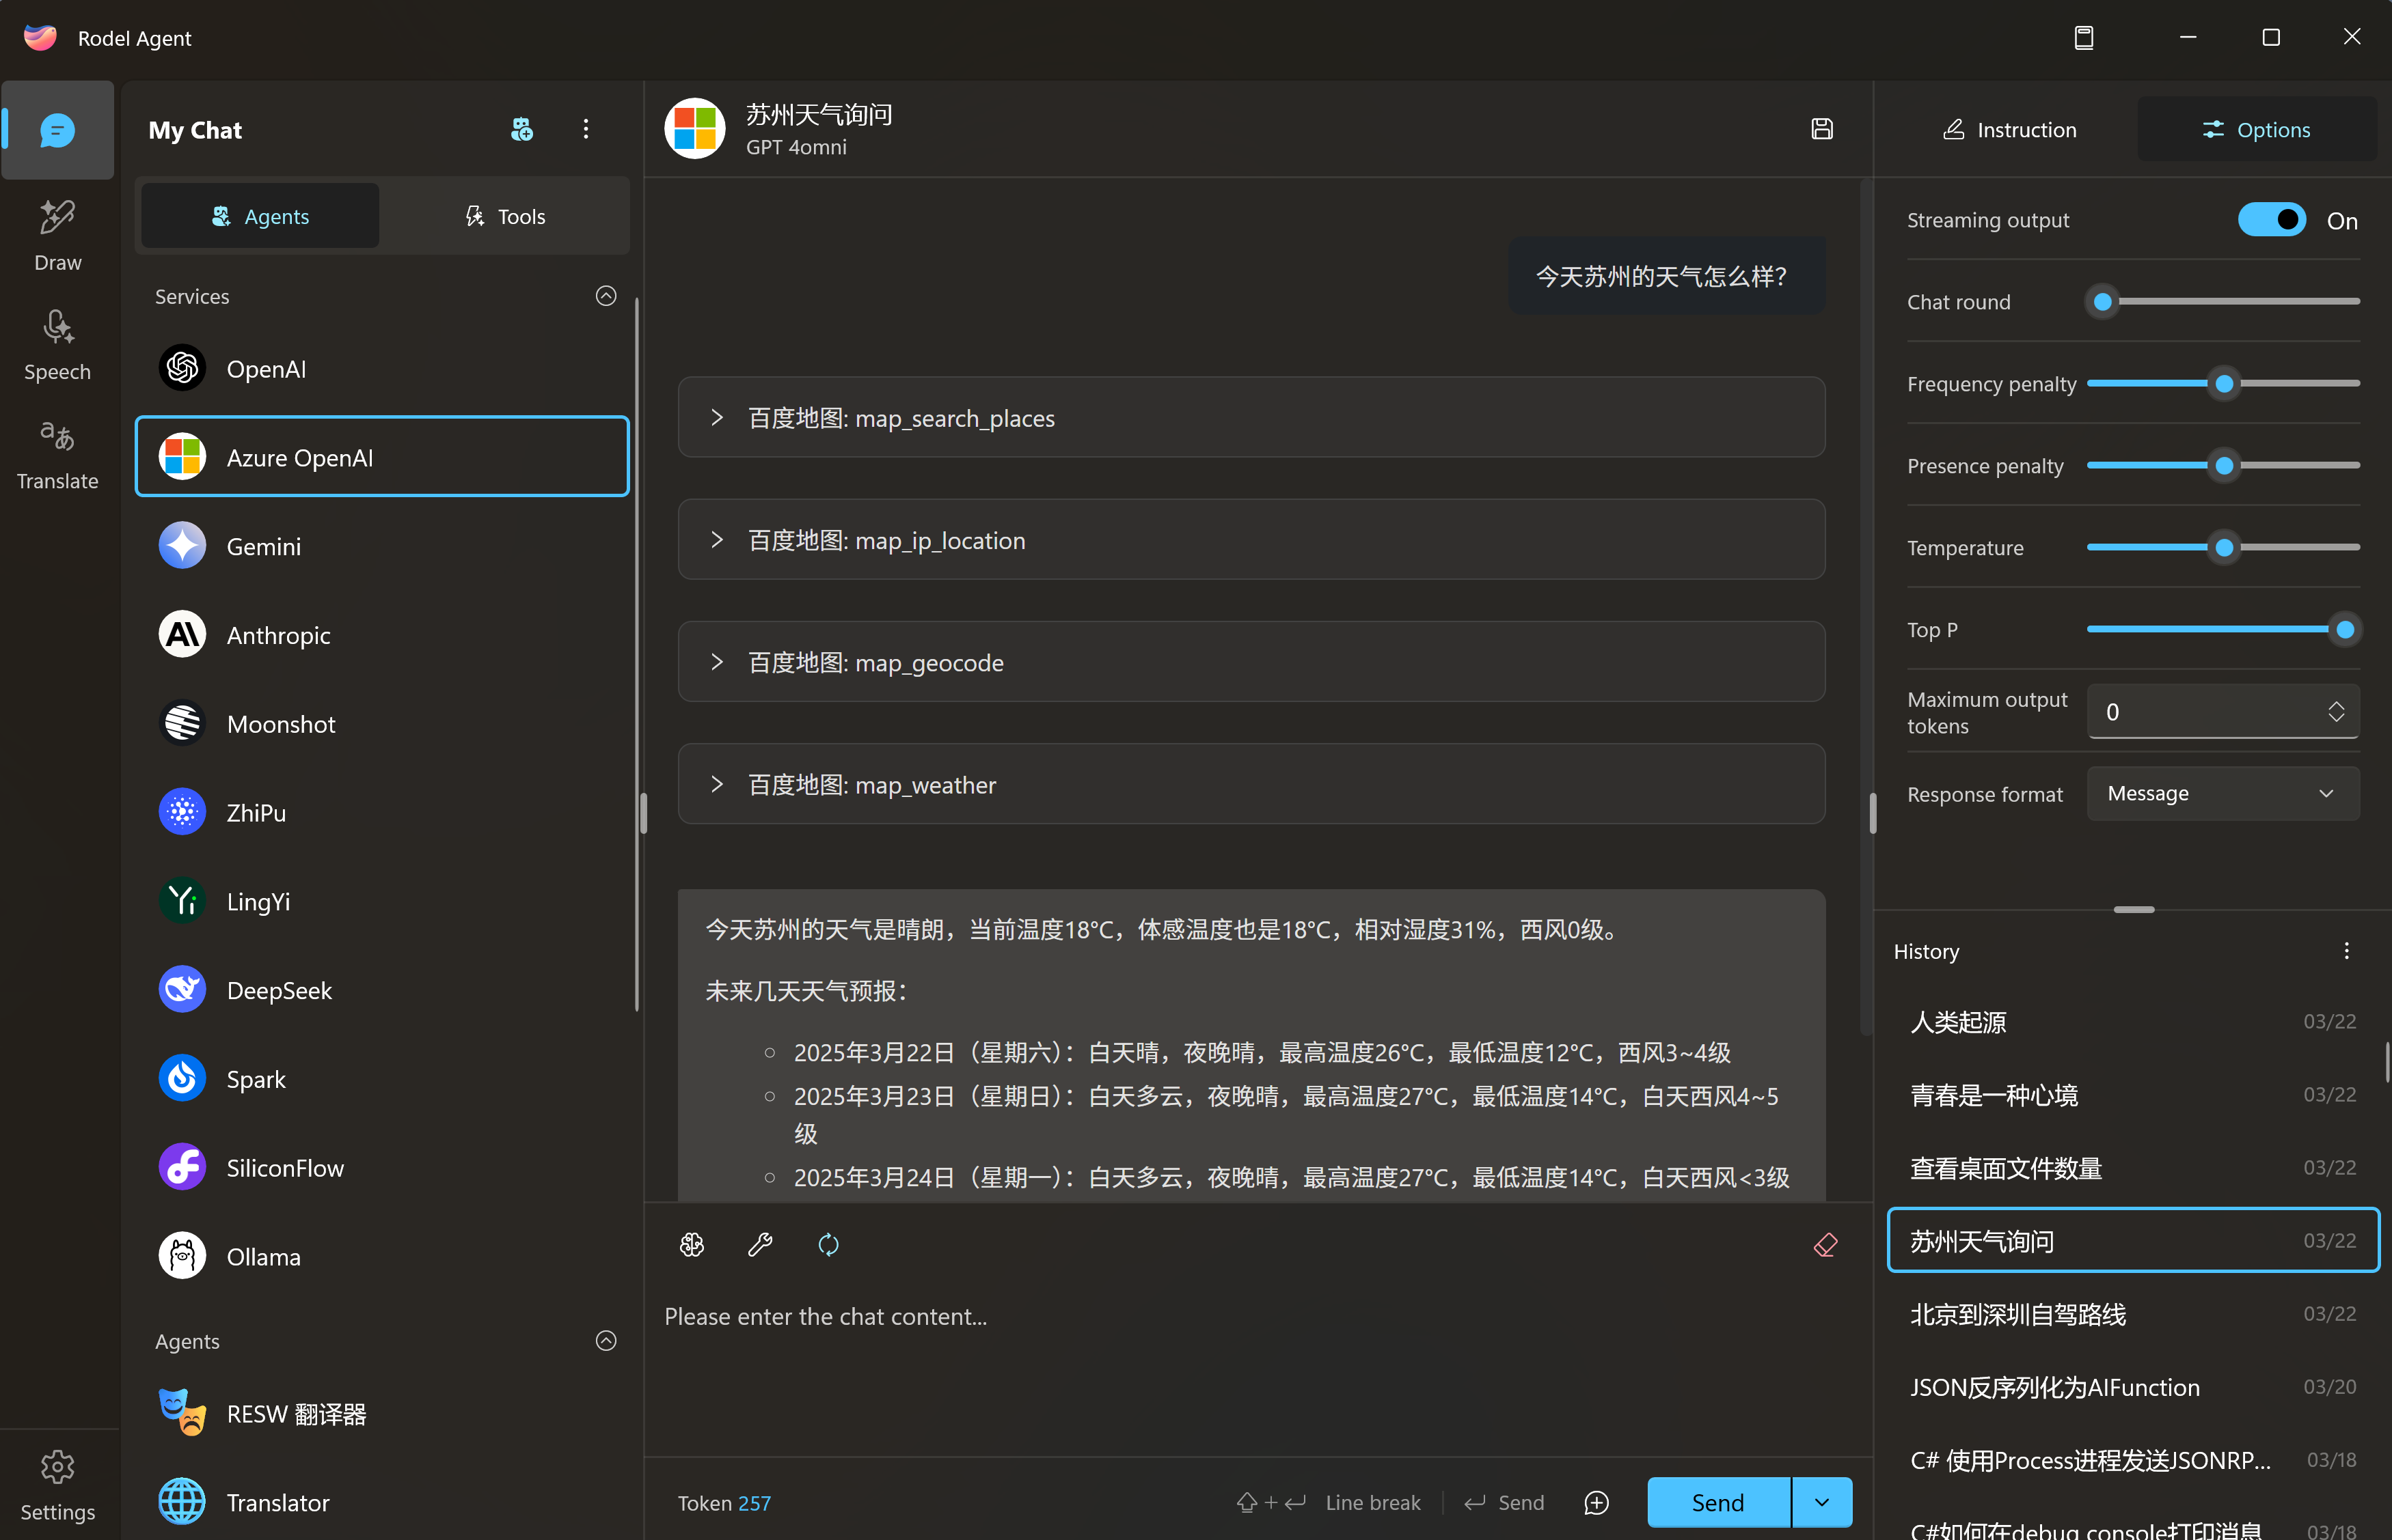
Task: Open the Draw section in sidebar
Action: (57, 236)
